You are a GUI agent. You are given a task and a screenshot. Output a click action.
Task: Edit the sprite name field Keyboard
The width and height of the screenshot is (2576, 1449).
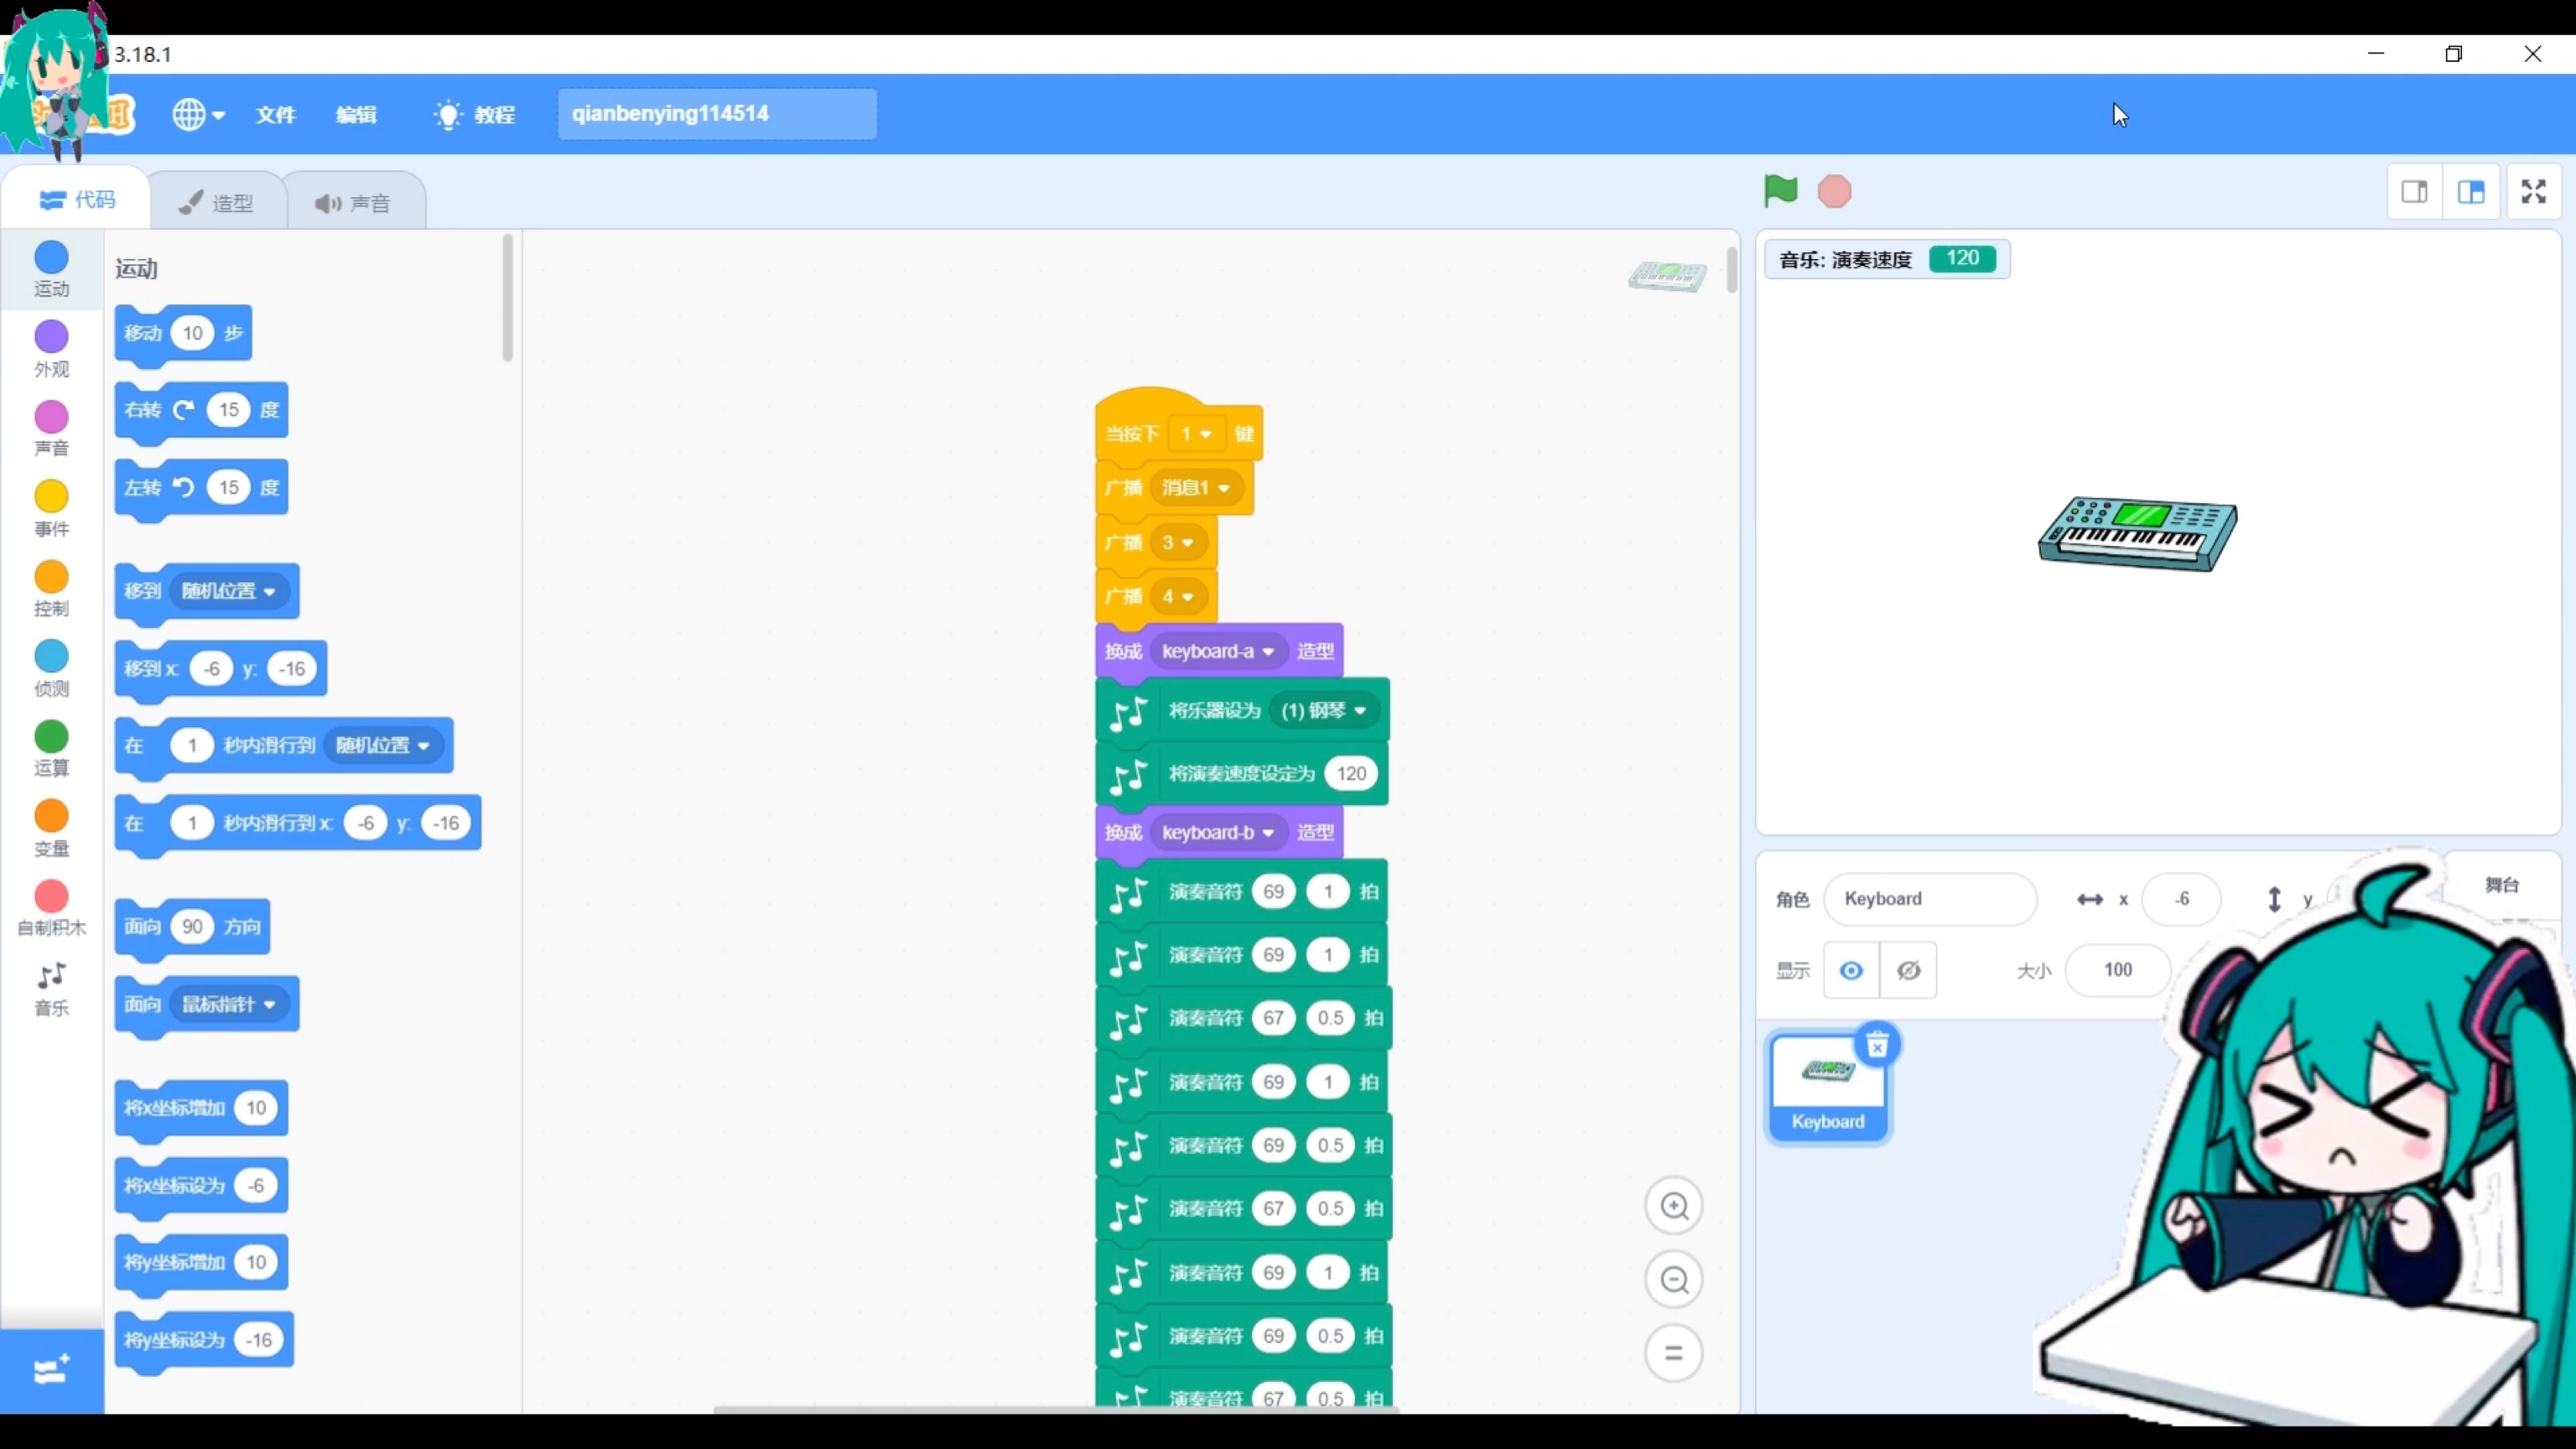click(1929, 899)
